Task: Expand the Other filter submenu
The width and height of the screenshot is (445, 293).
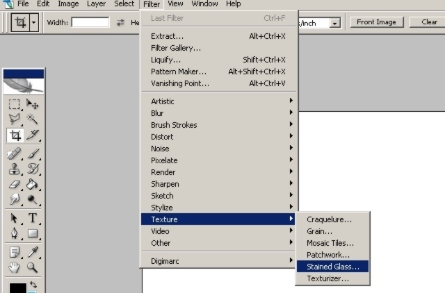Action: 218,243
